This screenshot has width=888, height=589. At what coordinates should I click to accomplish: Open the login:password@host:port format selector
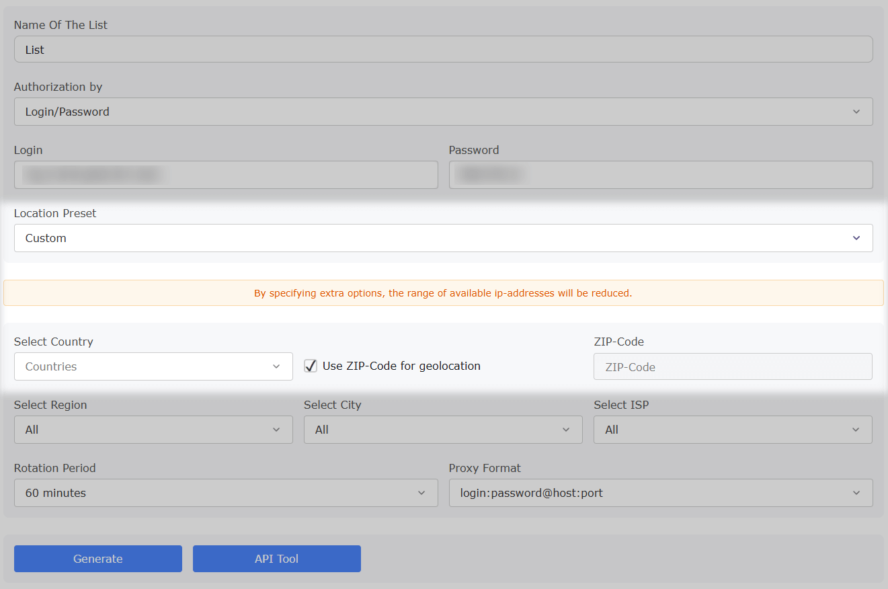pyautogui.click(x=661, y=493)
